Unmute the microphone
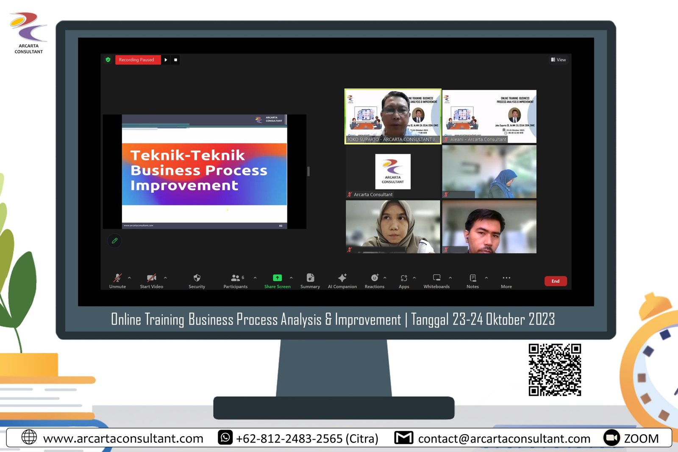The image size is (678, 452). coord(117,278)
